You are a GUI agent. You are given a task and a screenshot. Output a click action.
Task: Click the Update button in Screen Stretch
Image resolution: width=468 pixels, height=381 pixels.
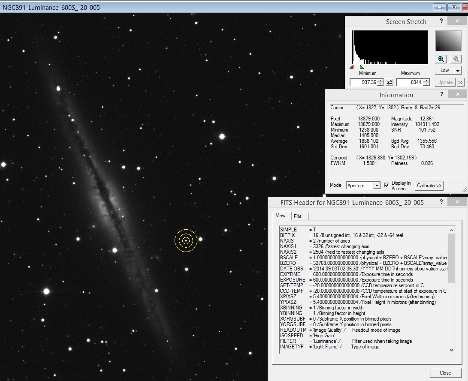point(444,82)
